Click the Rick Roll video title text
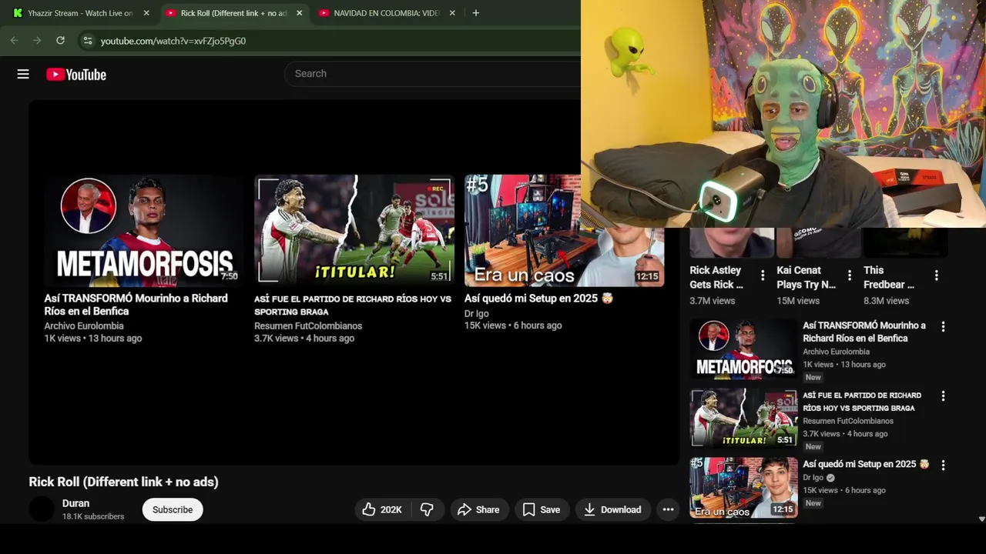986x554 pixels. (x=123, y=482)
